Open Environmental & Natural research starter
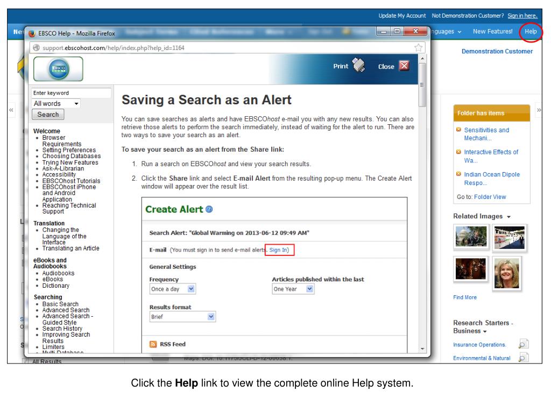Image resolution: width=551 pixels, height=413 pixels. pyautogui.click(x=482, y=358)
